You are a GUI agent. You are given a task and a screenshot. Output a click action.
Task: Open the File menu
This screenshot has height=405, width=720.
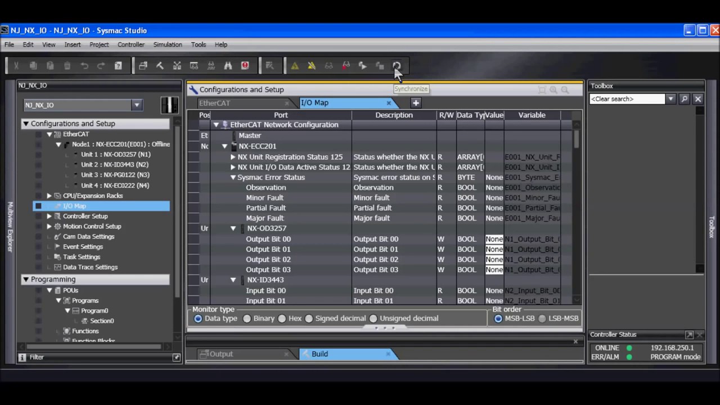tap(10, 44)
